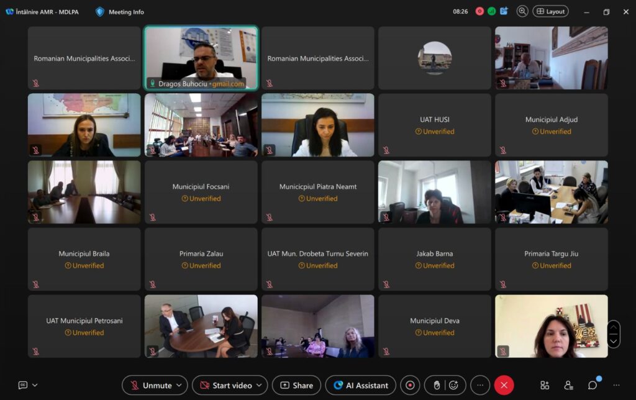This screenshot has width=636, height=400.
Task: Open the AI Assistant
Action: click(x=361, y=385)
